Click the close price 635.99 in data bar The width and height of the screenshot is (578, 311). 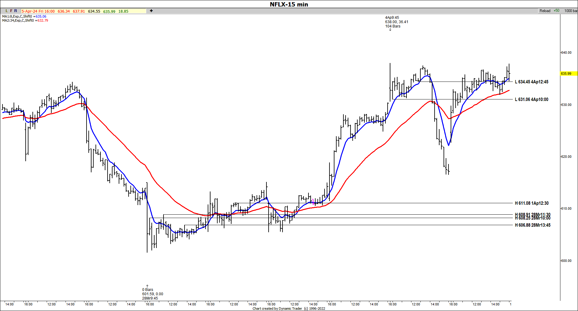coord(109,11)
